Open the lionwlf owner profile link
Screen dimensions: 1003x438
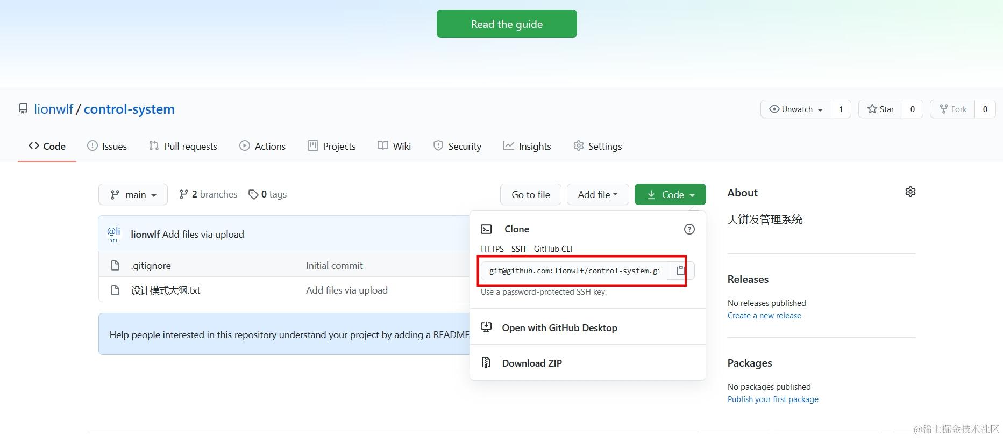53,109
